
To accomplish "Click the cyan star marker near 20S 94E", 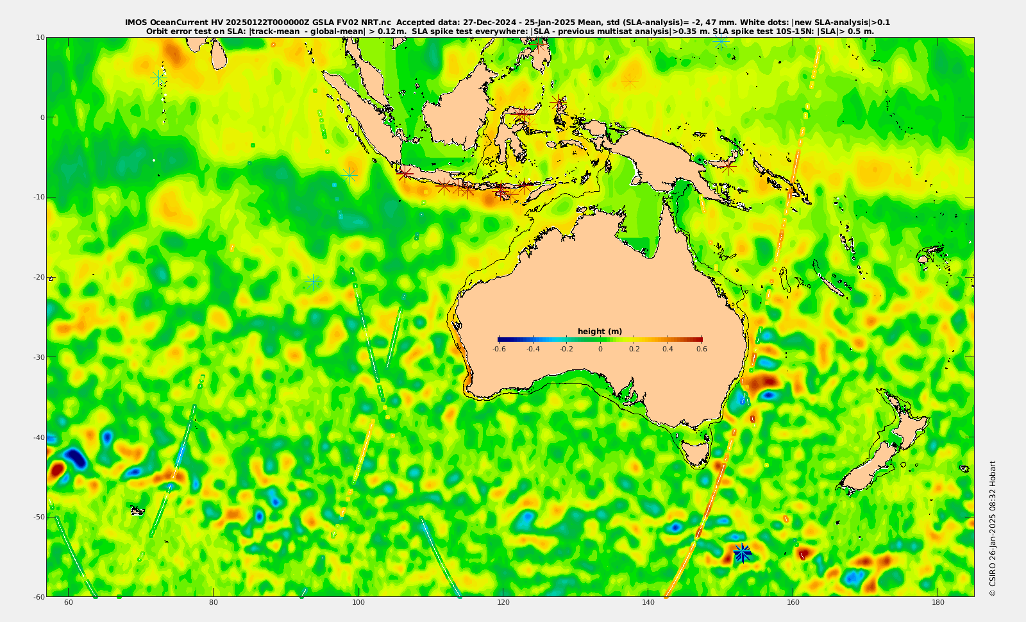I will (313, 282).
